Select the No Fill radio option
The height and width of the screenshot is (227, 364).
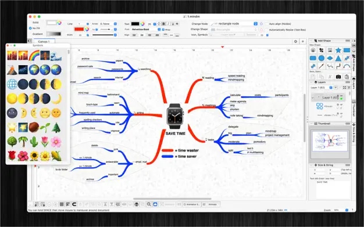(x=30, y=28)
